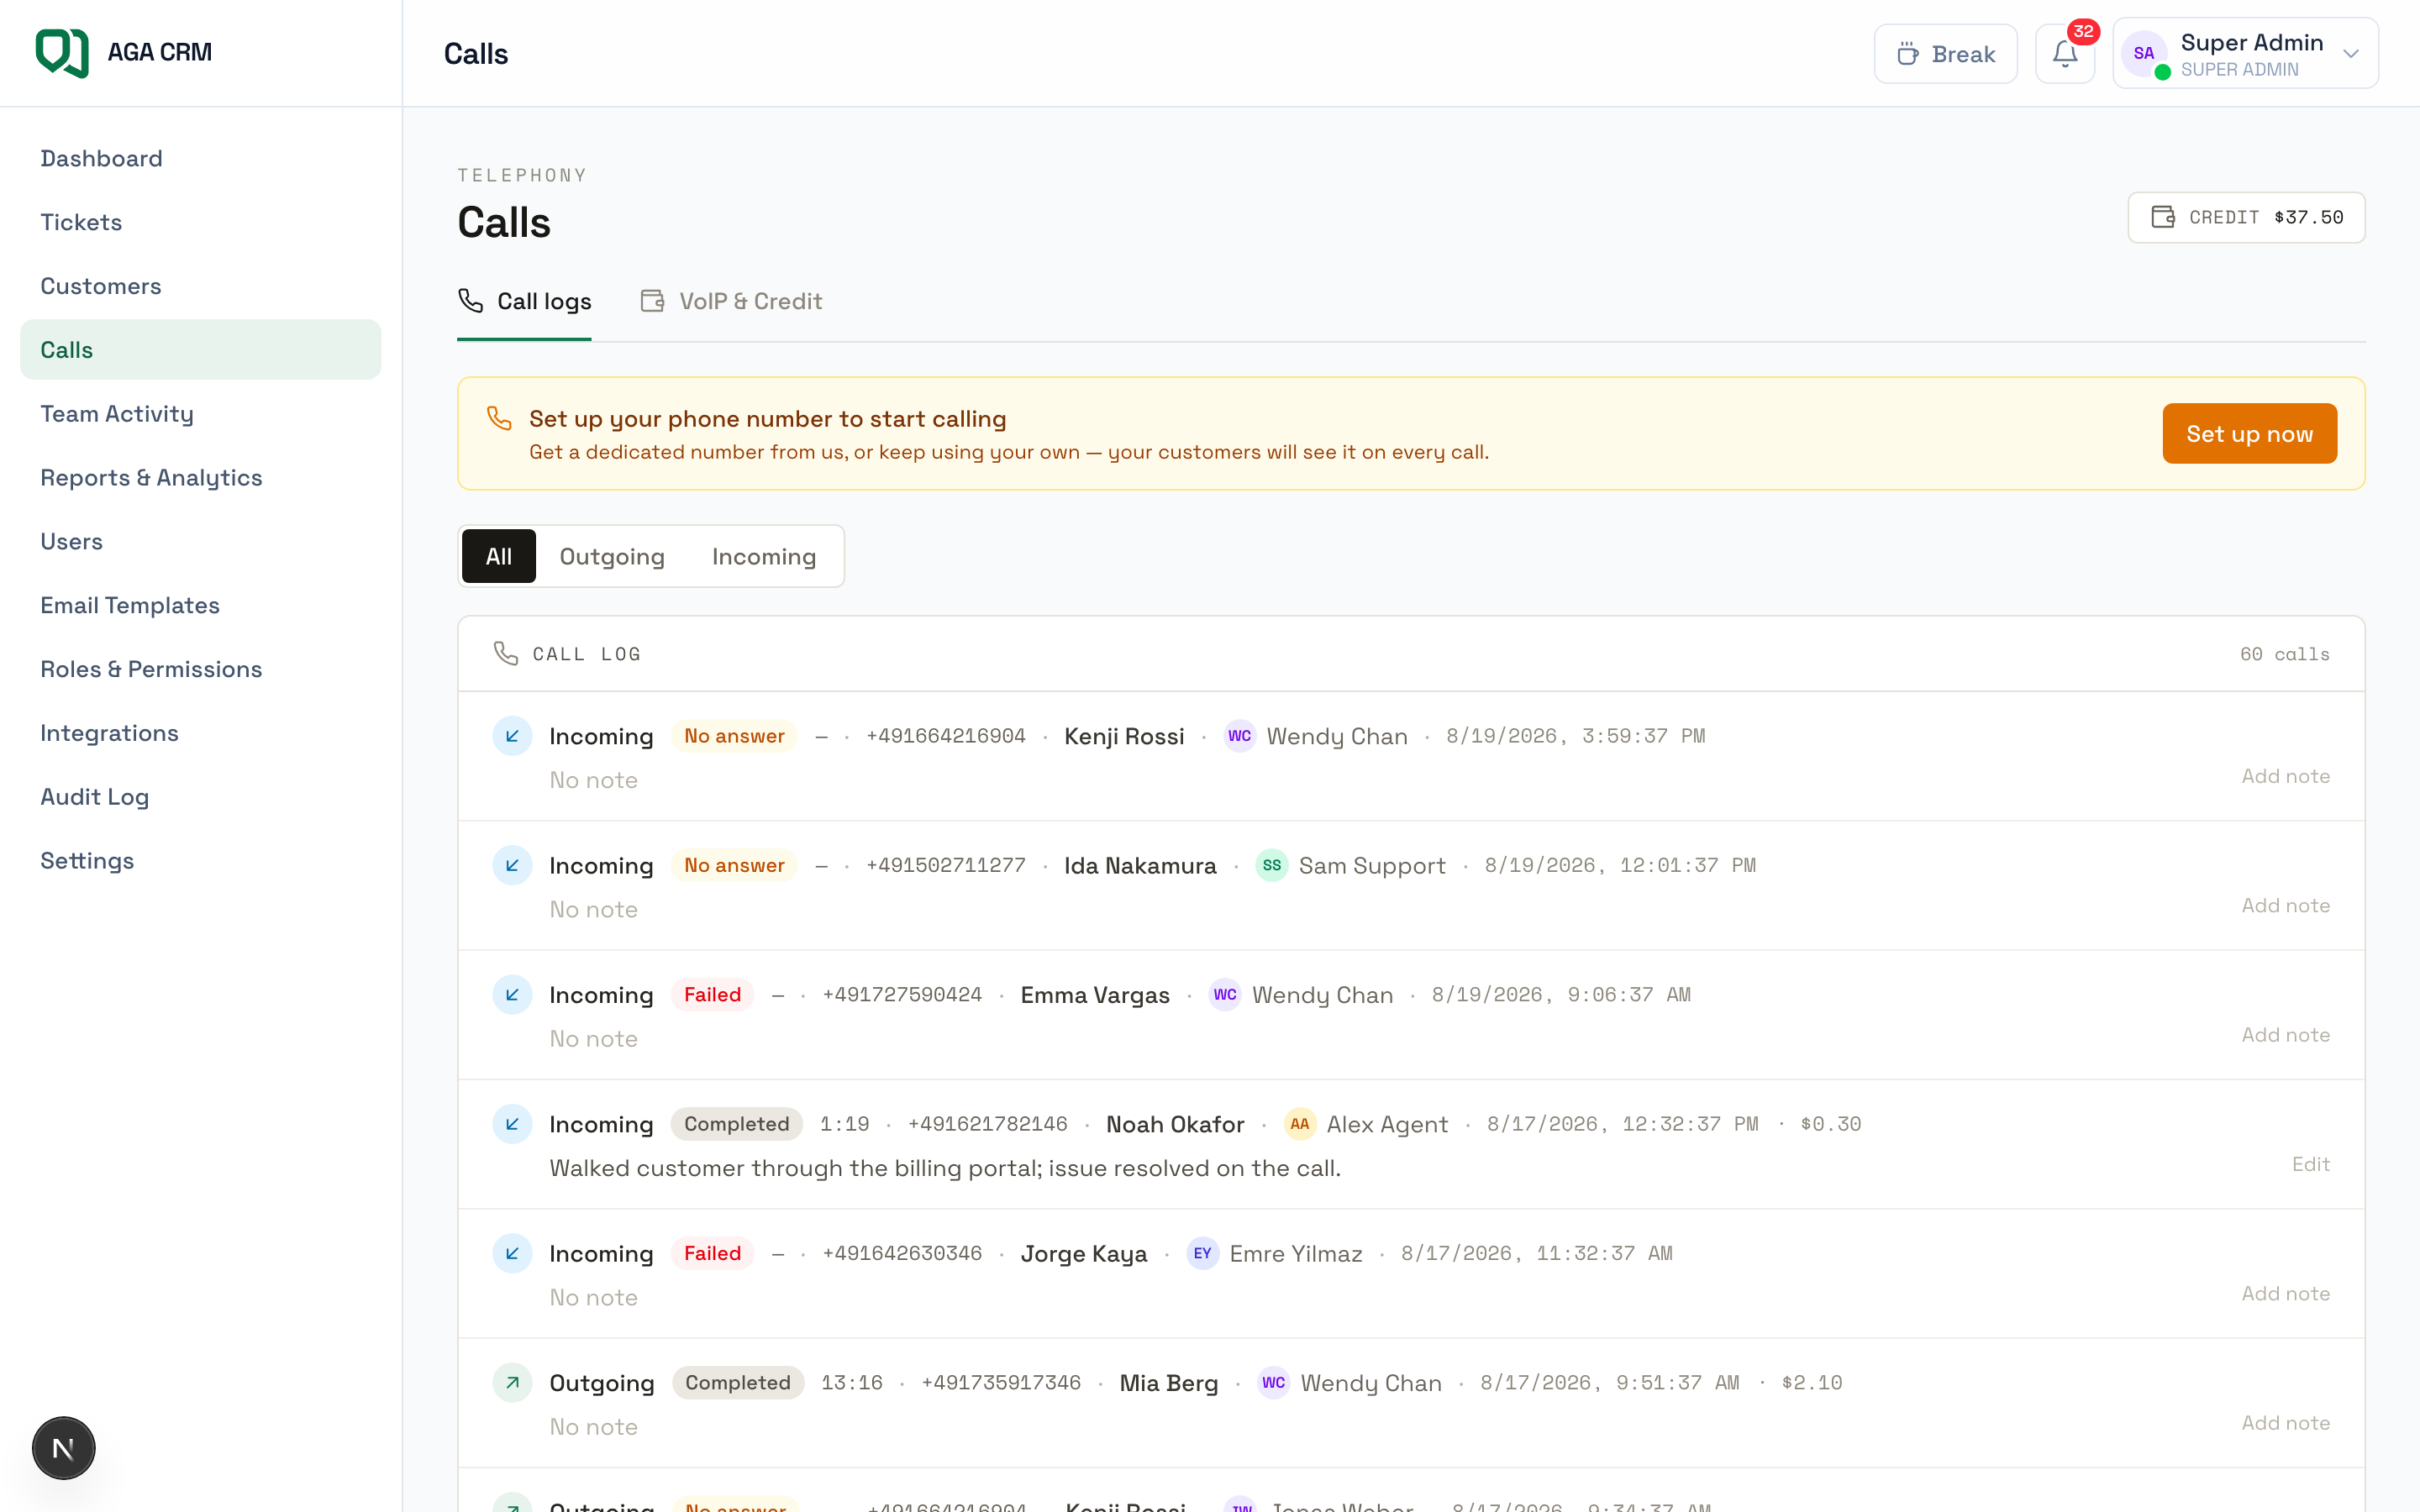The image size is (2420, 1512).
Task: Click the CREDIT $37.50 button
Action: (x=2246, y=217)
